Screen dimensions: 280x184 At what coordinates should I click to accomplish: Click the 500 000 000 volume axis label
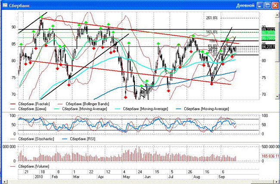pyautogui.click(x=270, y=147)
